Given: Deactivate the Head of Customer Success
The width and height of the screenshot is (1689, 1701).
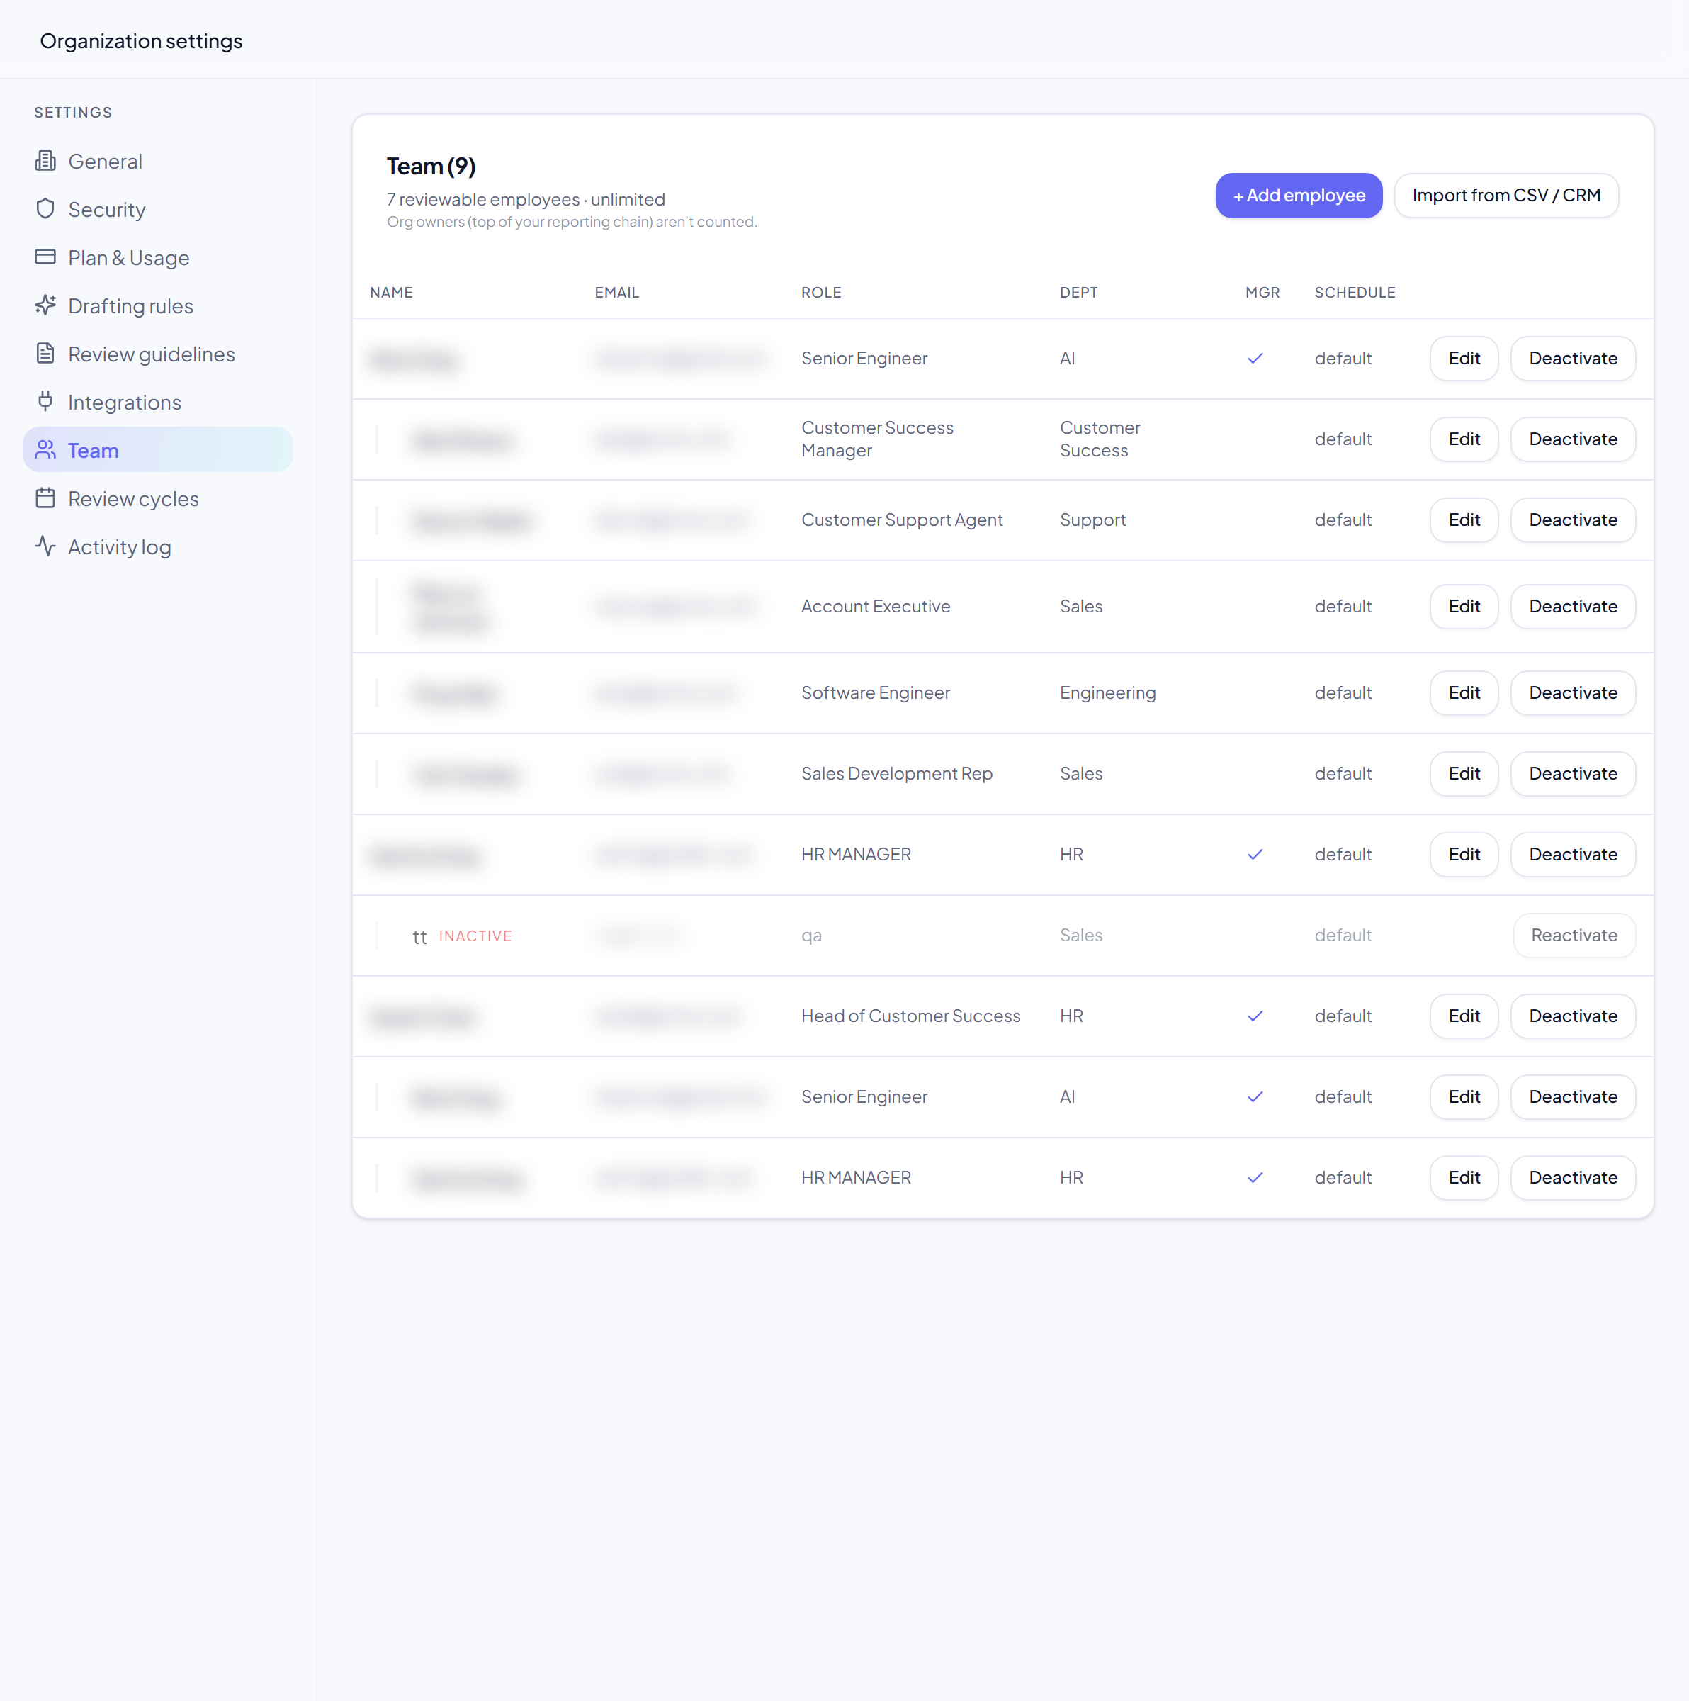Looking at the screenshot, I should (x=1573, y=1016).
